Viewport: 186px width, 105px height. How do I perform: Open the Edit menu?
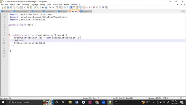[x=7, y=5]
